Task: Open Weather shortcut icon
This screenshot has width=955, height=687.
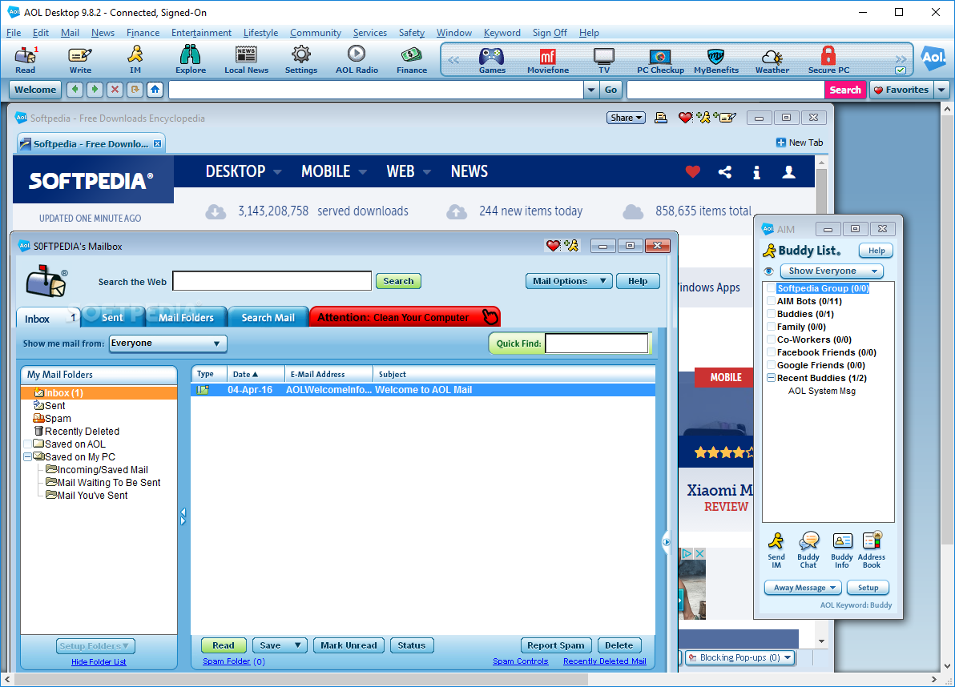Action: point(772,59)
